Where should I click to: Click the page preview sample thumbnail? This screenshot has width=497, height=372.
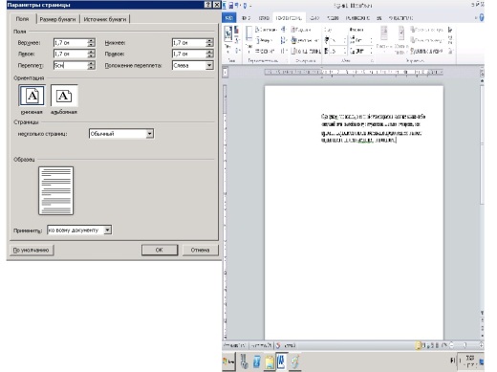(x=56, y=190)
